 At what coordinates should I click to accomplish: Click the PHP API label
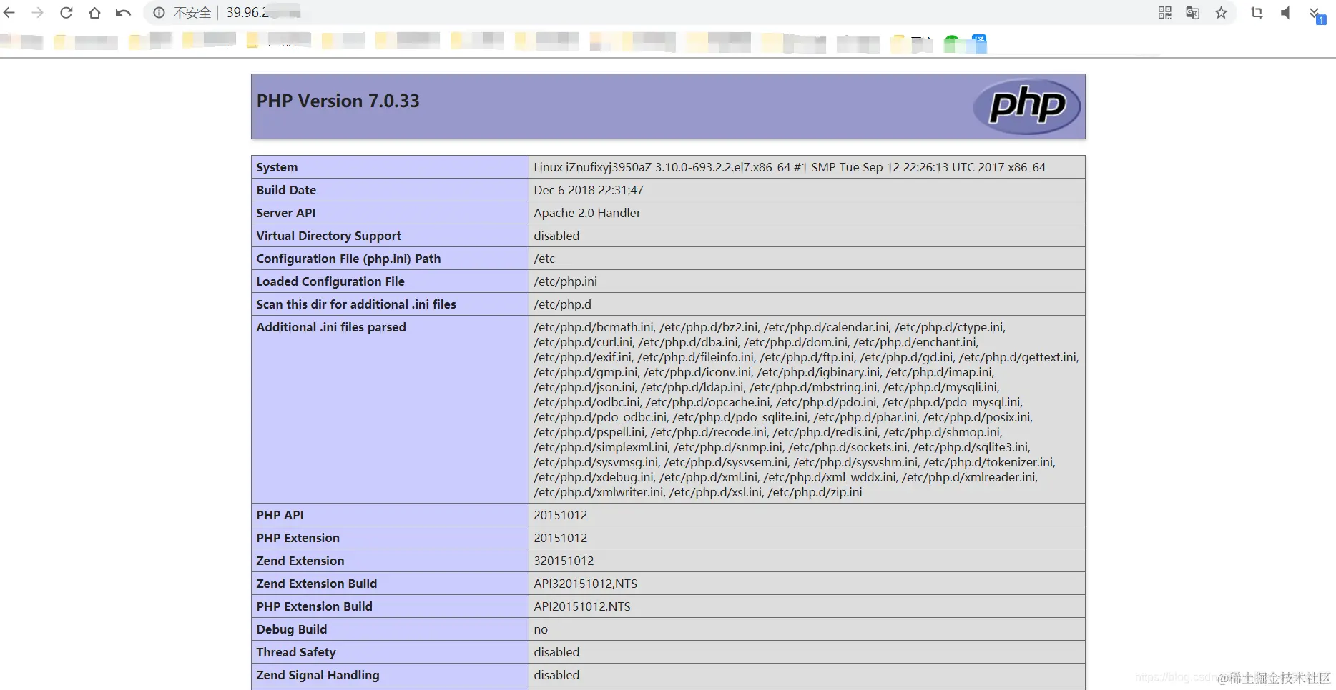280,515
